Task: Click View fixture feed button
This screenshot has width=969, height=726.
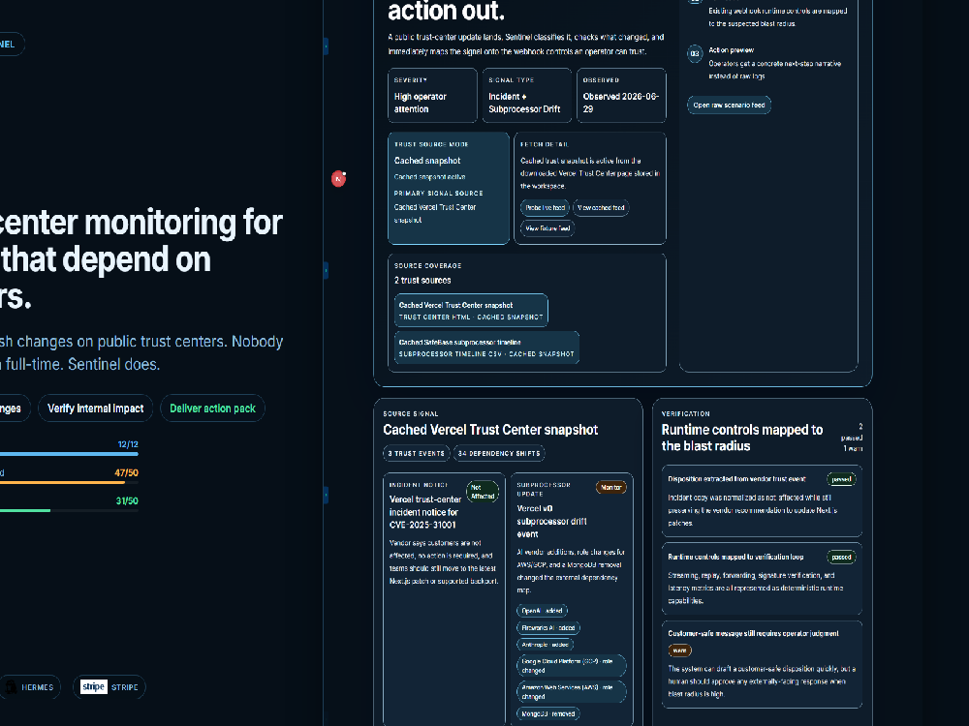Action: tap(547, 228)
